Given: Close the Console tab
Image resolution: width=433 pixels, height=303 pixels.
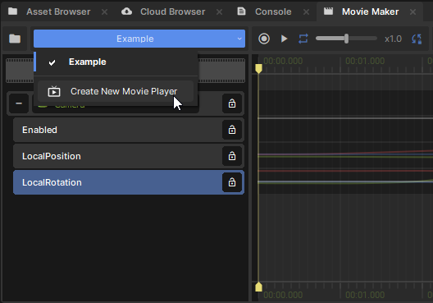Looking at the screenshot, I should (x=306, y=11).
